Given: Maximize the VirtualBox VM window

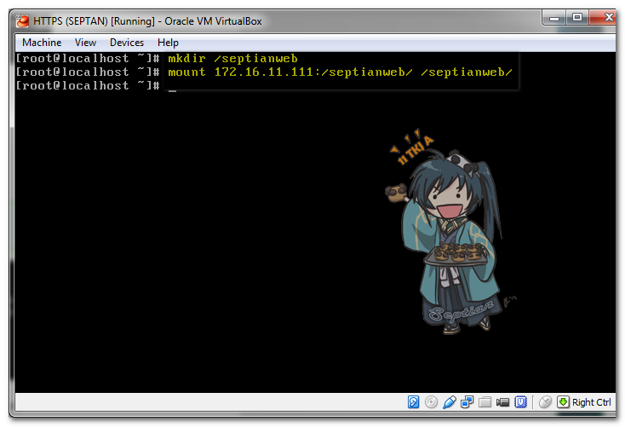Looking at the screenshot, I should click(576, 18).
